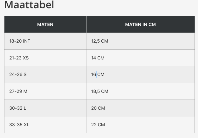Click the 27-29 M size cell
The image size is (198, 138).
pos(18,91)
